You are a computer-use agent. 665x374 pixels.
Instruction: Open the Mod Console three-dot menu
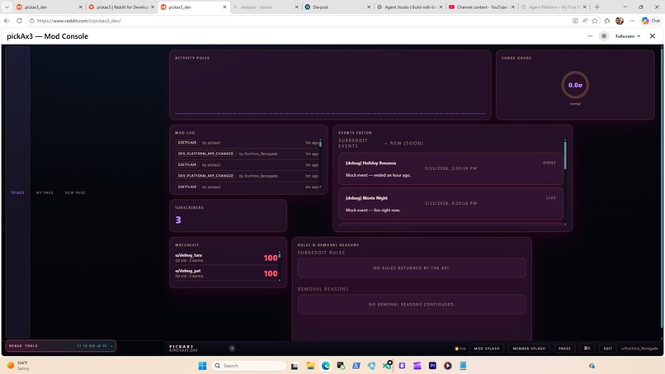590,36
